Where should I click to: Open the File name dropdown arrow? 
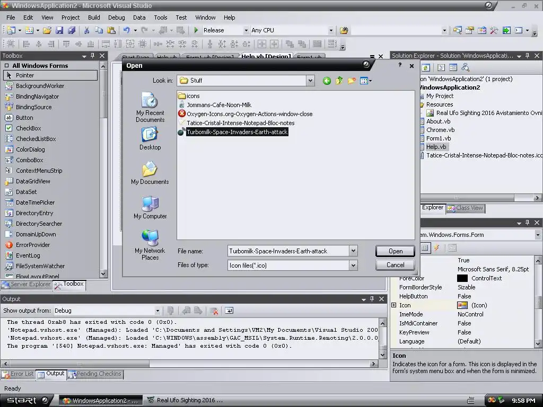[353, 251]
